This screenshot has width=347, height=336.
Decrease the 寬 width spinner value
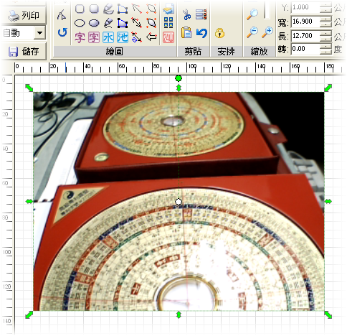pyautogui.click(x=325, y=24)
